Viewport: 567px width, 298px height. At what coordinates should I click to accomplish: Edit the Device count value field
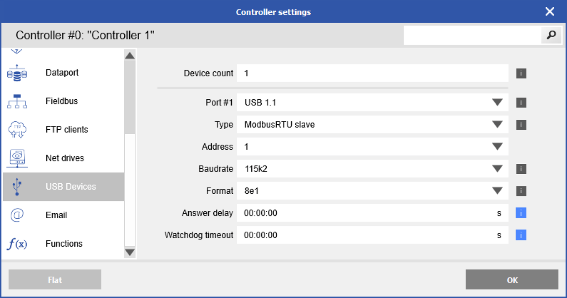pyautogui.click(x=372, y=73)
